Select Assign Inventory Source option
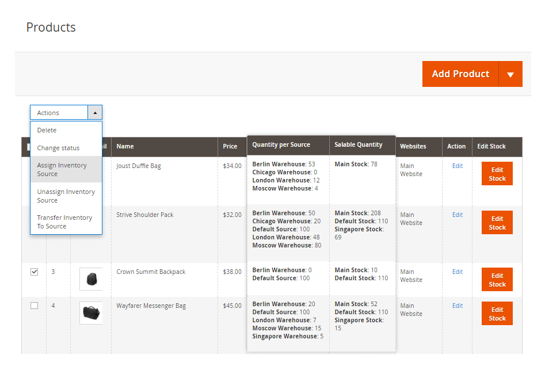 [62, 169]
